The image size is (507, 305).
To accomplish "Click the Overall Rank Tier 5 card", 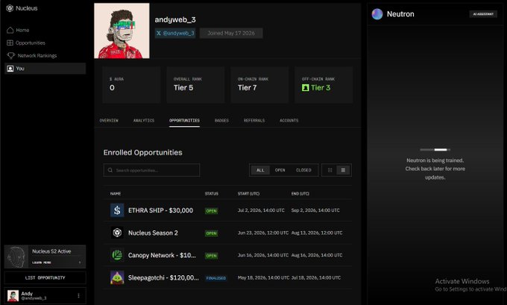I will [195, 85].
